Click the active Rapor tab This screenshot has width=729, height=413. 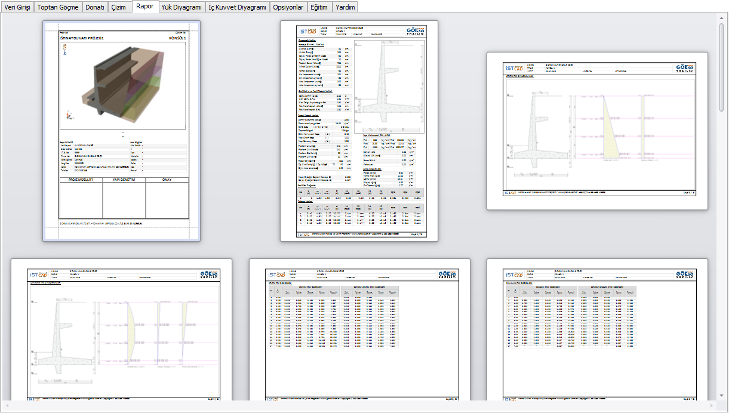(x=145, y=7)
